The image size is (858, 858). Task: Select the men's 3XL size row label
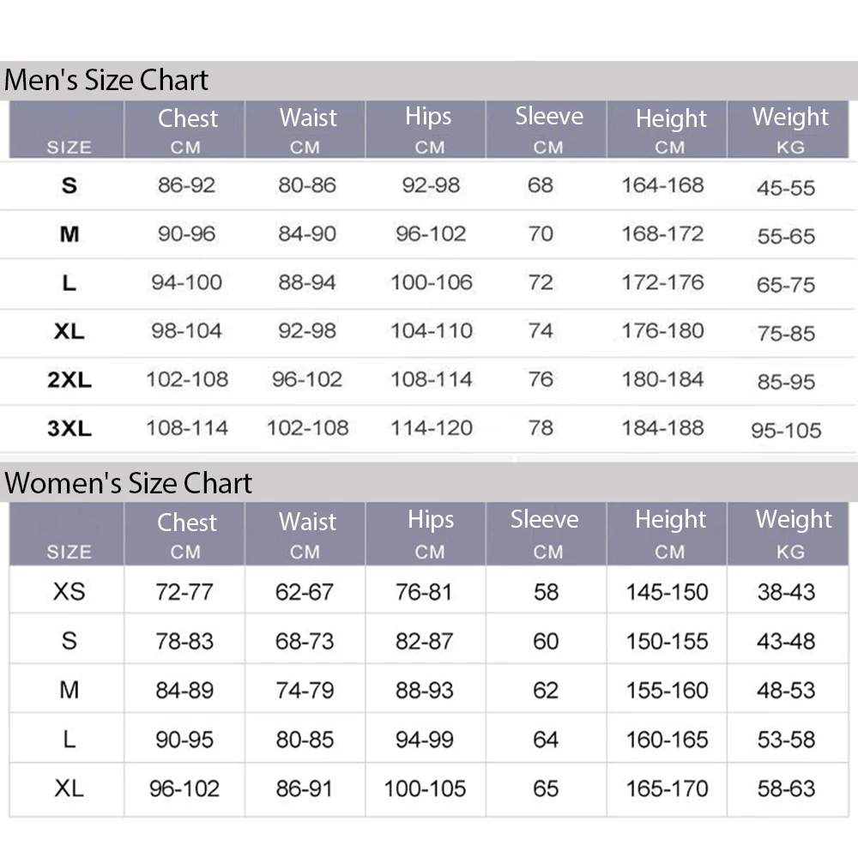click(69, 428)
